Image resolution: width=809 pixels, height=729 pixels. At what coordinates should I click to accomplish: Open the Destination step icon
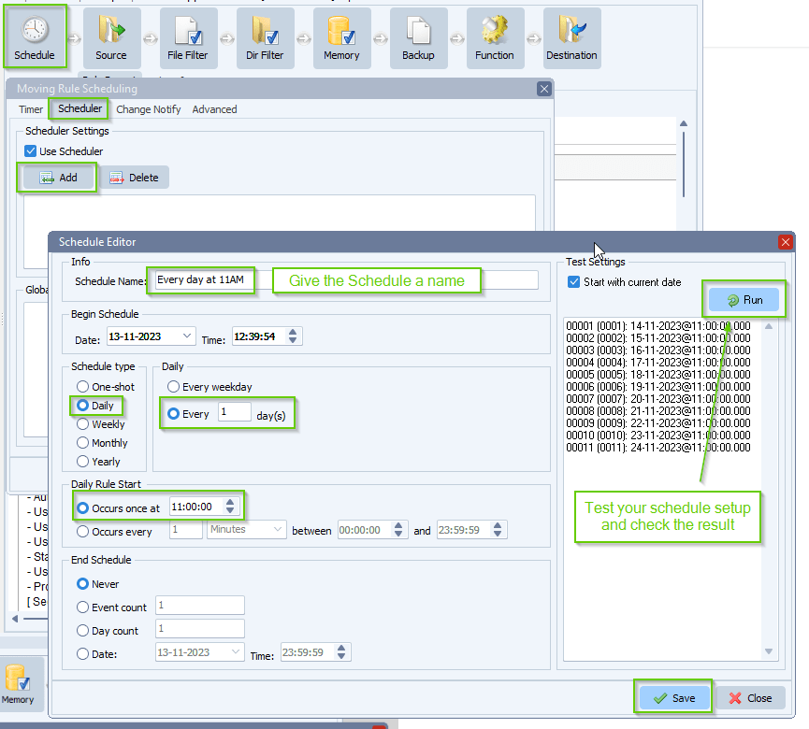tap(571, 37)
